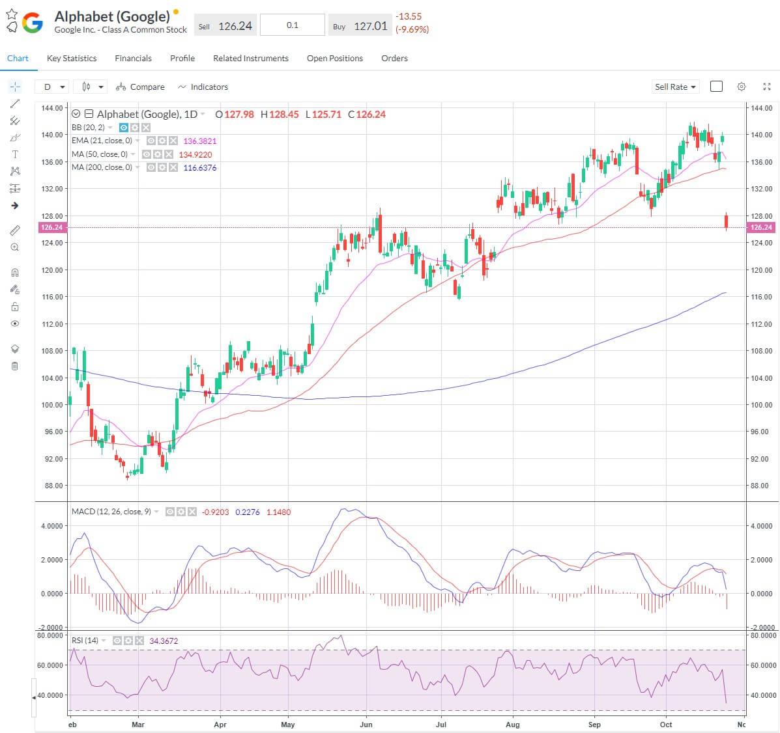Toggle MACD indicator visibility eye

[170, 512]
